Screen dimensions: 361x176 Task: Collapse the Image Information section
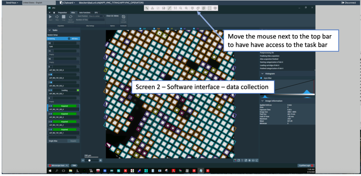click(262, 101)
